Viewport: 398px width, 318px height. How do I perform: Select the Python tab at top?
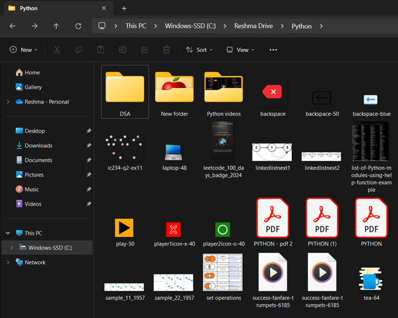coord(28,8)
